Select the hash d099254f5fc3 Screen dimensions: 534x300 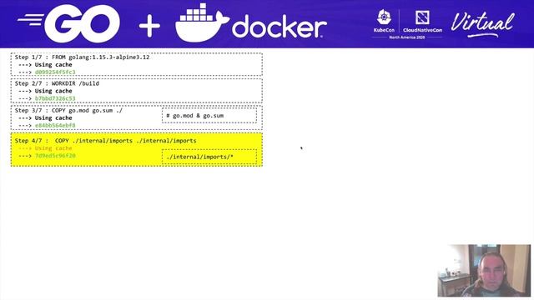pos(55,72)
